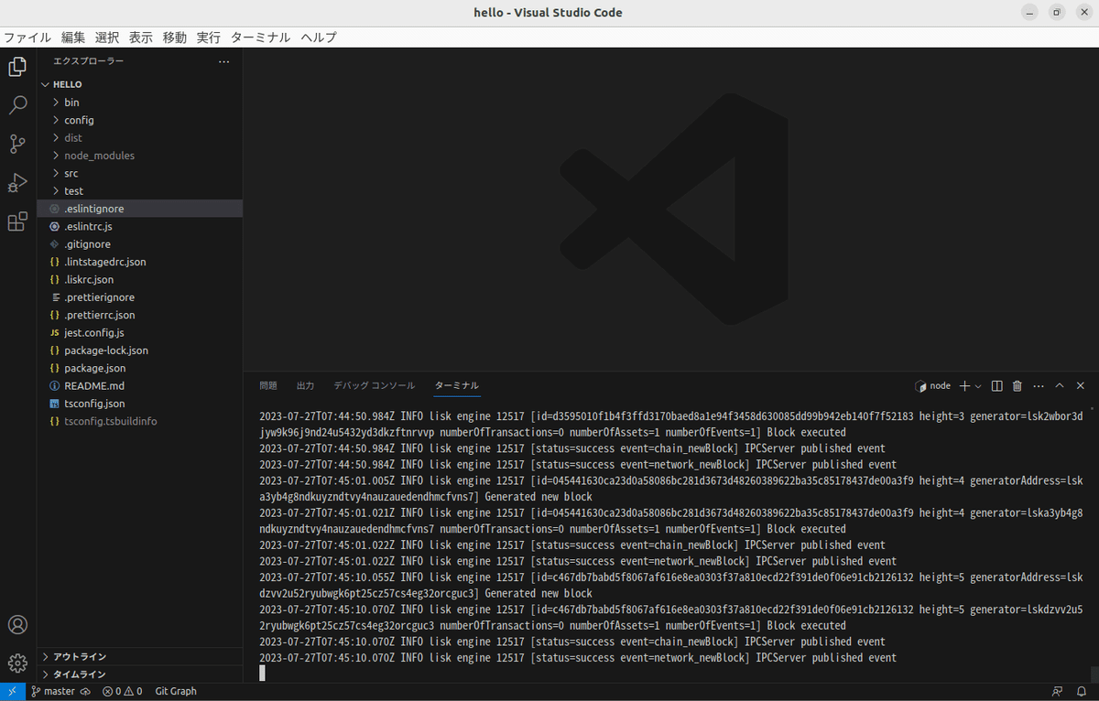Expand the test folder
The height and width of the screenshot is (701, 1099).
[x=139, y=191]
